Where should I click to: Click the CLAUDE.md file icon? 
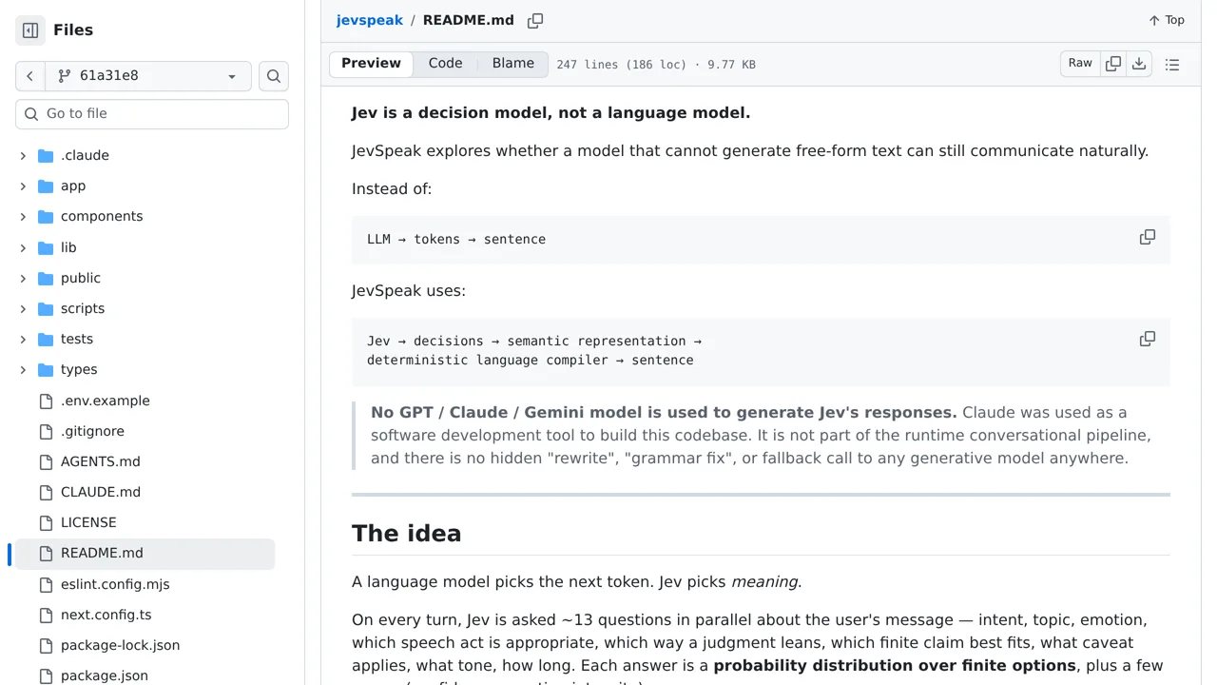[x=46, y=492]
